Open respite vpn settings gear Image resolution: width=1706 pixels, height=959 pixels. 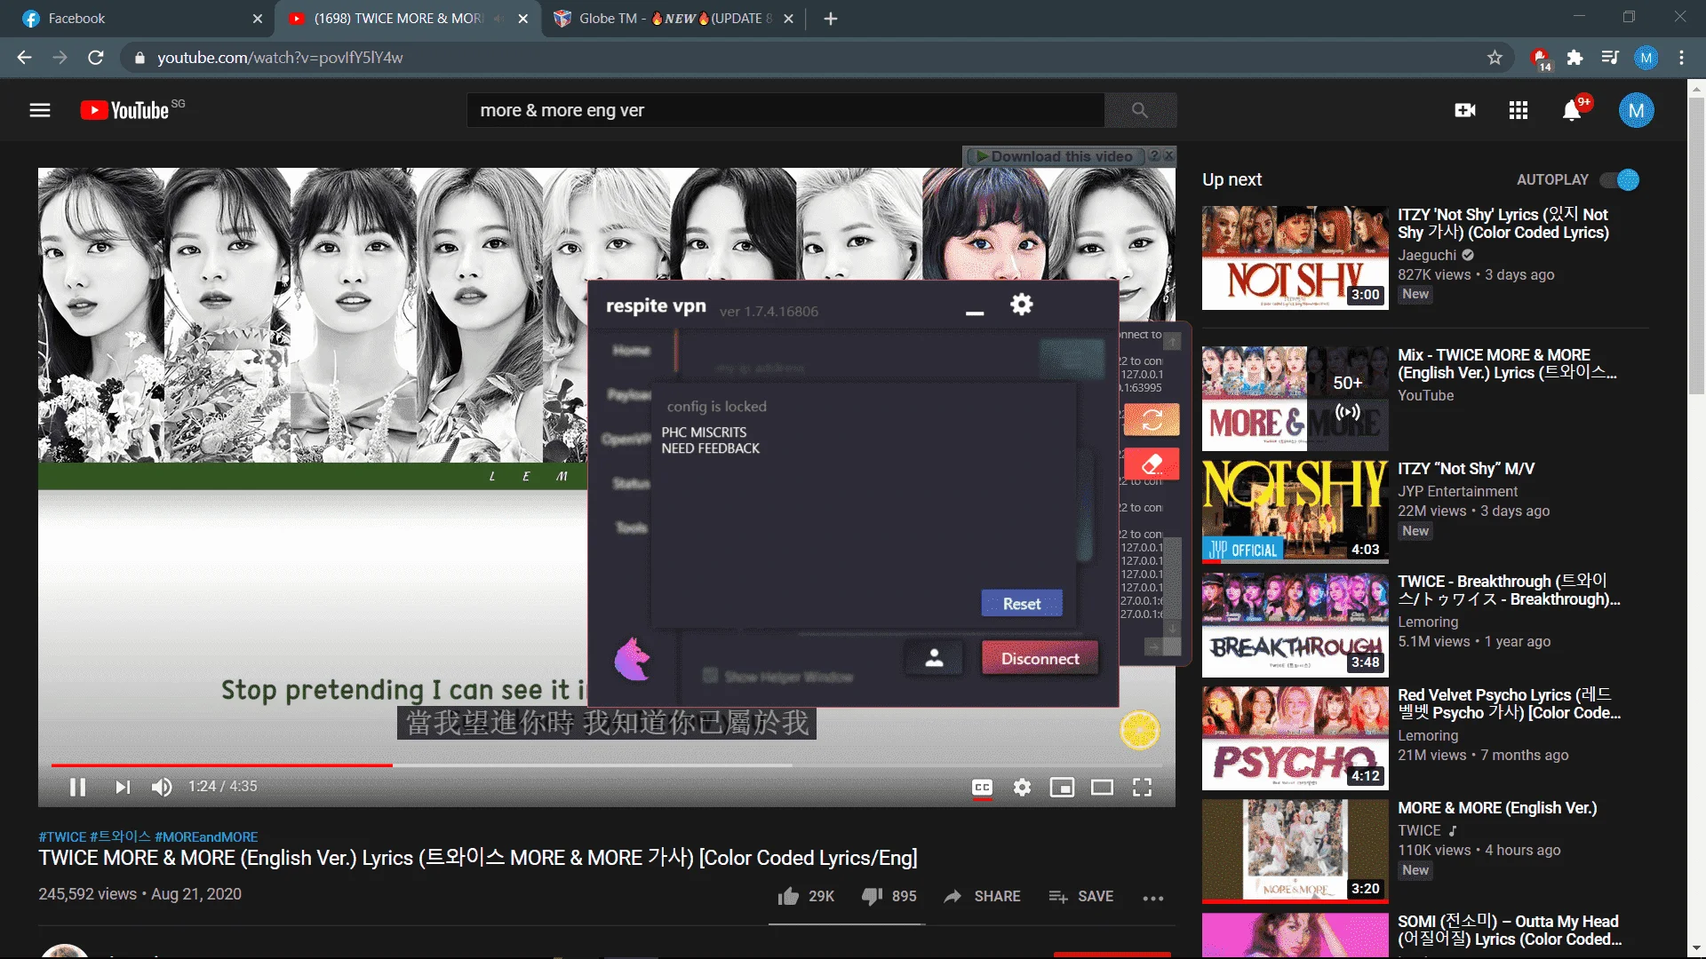click(x=1022, y=305)
